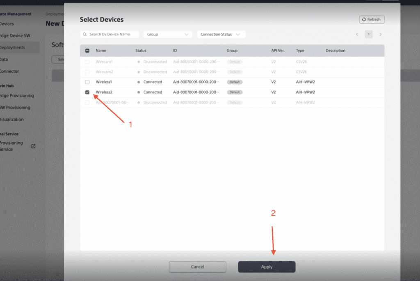Uncheck the Wireless2 device checkbox
This screenshot has width=420, height=281.
[x=87, y=92]
